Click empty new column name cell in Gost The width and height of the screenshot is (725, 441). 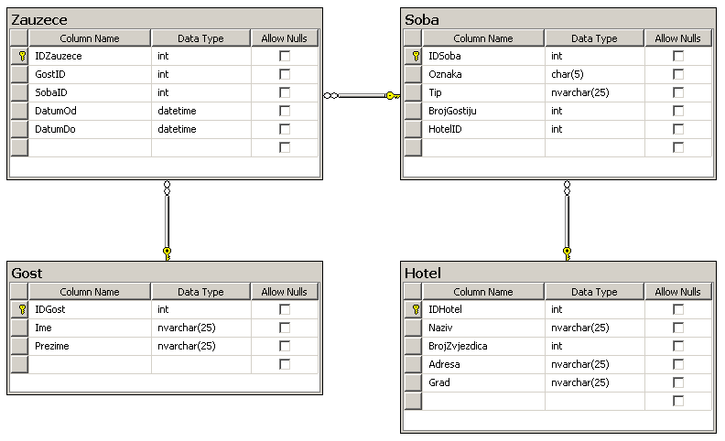click(x=90, y=365)
